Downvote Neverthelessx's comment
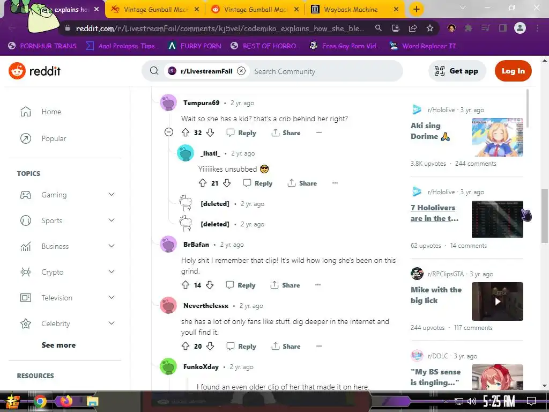 coord(210,346)
